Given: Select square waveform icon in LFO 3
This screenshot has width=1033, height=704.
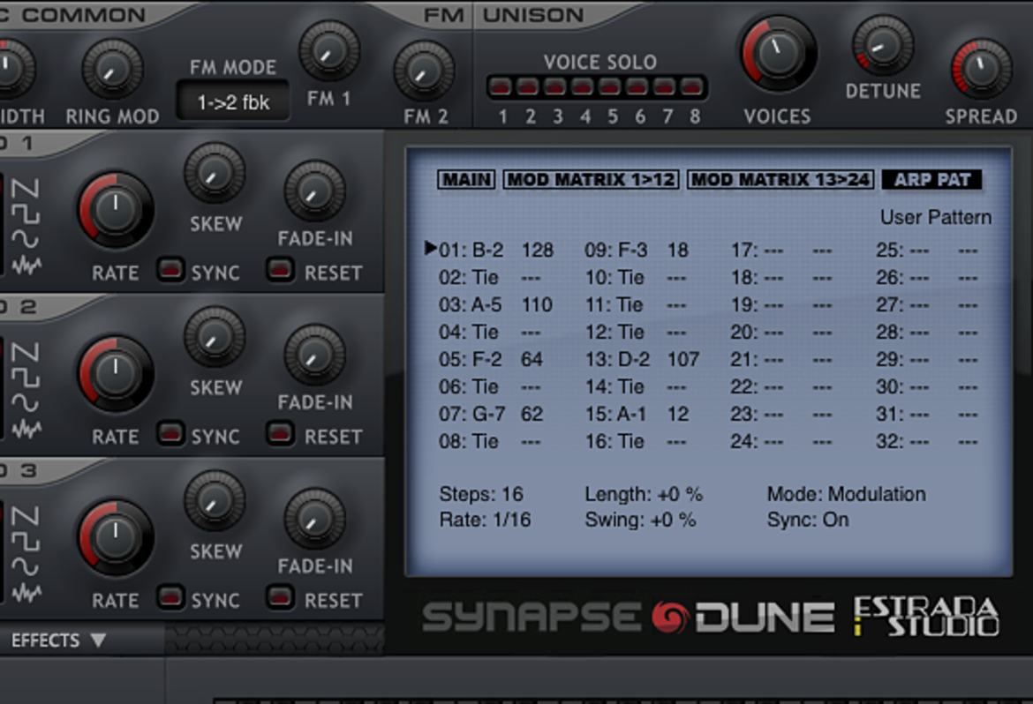Looking at the screenshot, I should coord(26,543).
